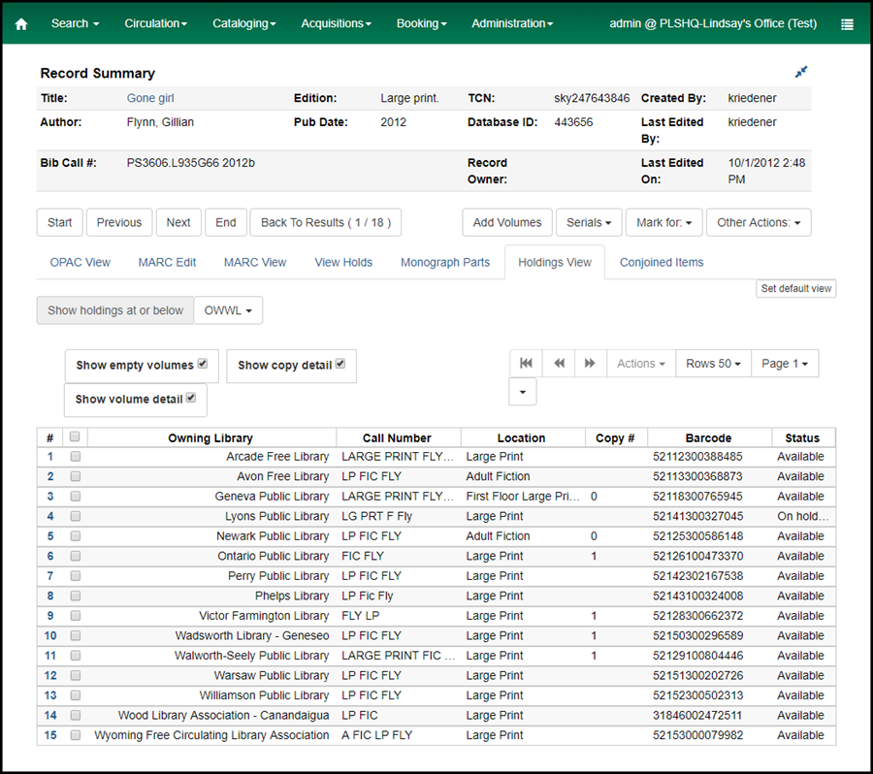The image size is (873, 774).
Task: Open the Serials dropdown
Action: (589, 222)
